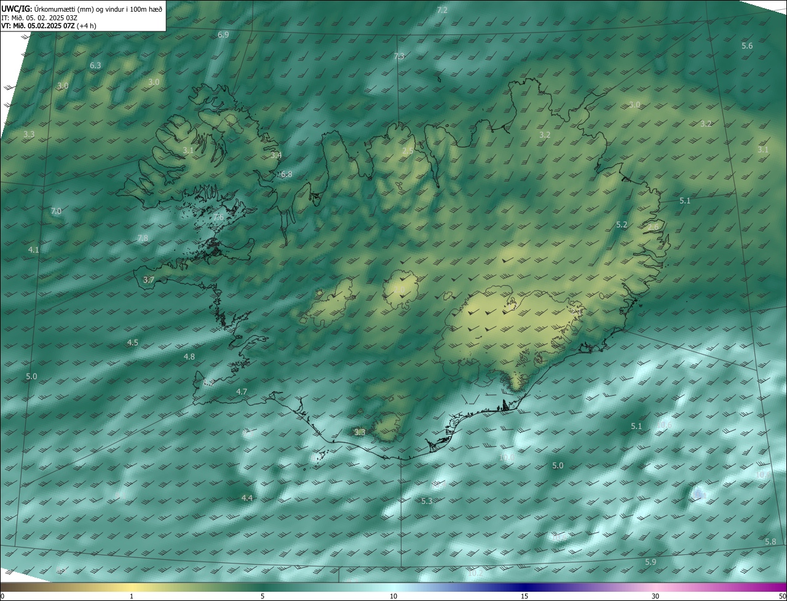Click the 50 label on the color scale
Screen dimensions: 787x601
click(782, 596)
